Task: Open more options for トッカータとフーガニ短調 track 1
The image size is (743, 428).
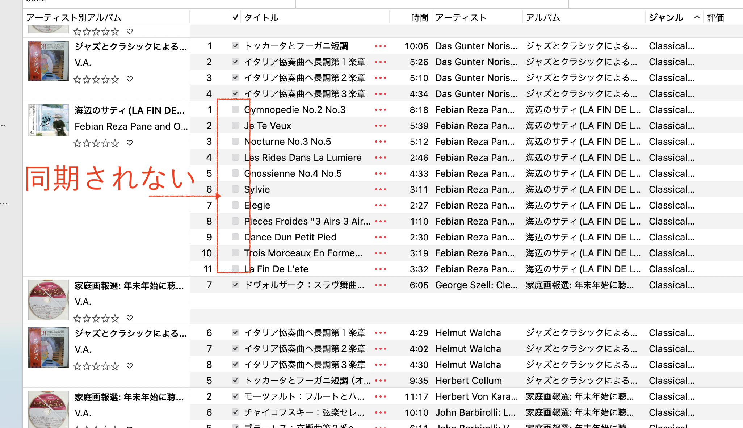Action: 380,46
